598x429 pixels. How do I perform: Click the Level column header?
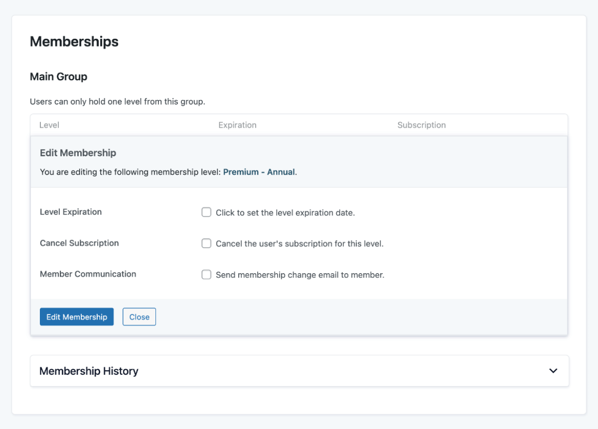pos(49,125)
